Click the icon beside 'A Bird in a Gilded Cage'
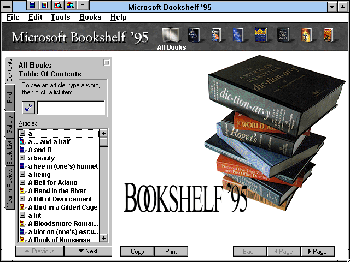Viewport: 350px width, 262px height. pyautogui.click(x=22, y=207)
